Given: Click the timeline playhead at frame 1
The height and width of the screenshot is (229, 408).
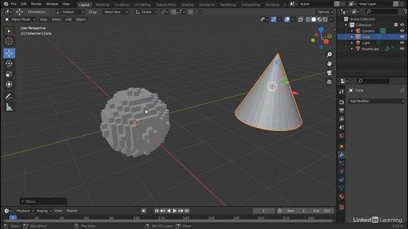Looking at the screenshot, I should point(13,218).
